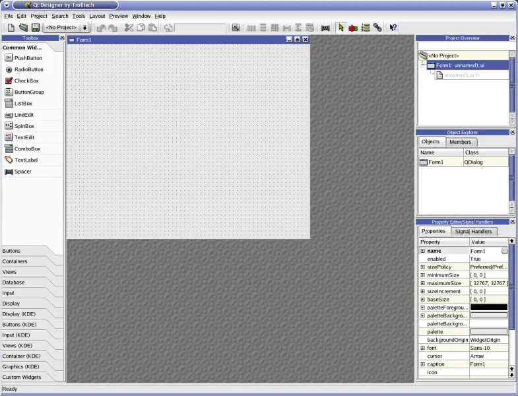Click the New file toolbar icon
Screen dimensions: 518x396
(11, 28)
